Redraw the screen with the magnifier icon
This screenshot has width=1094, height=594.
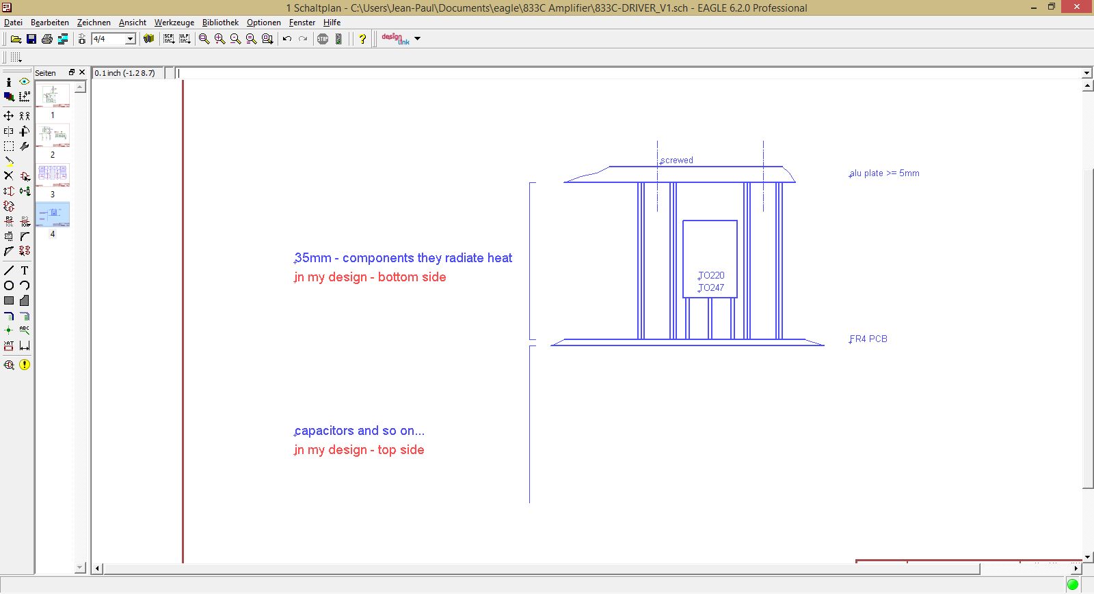point(251,39)
